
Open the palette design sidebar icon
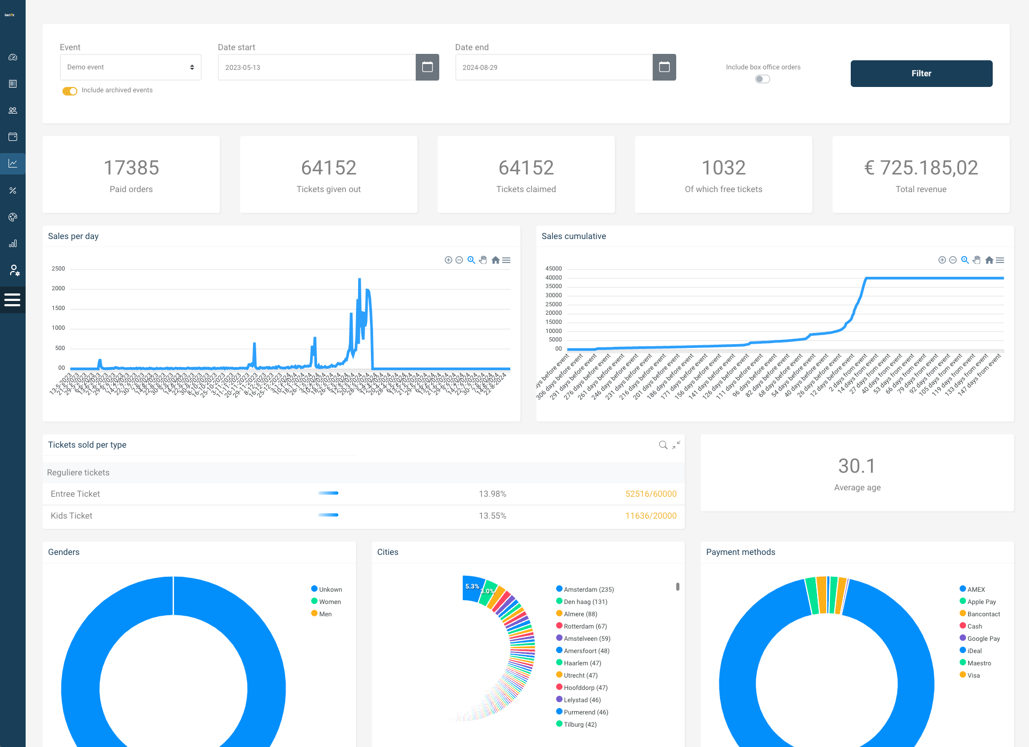click(13, 217)
